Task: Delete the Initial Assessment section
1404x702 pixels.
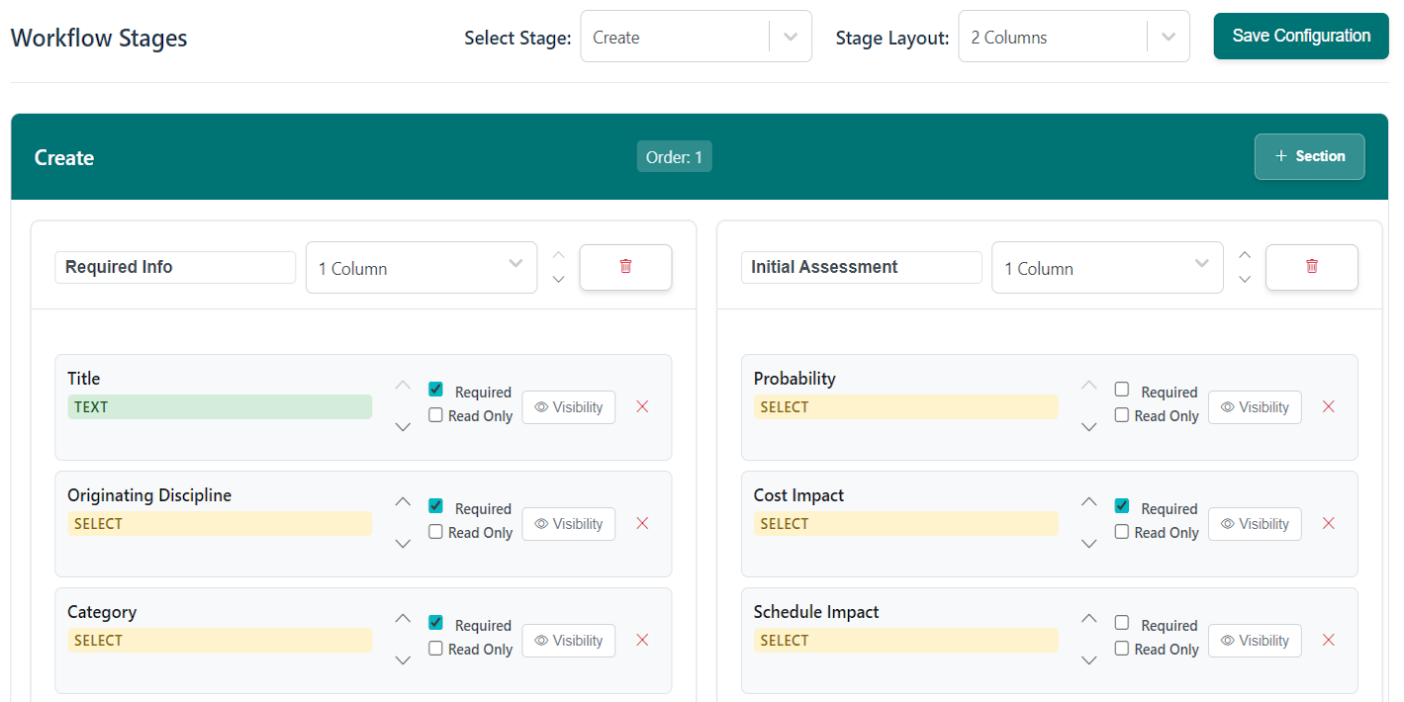Action: pyautogui.click(x=1312, y=267)
